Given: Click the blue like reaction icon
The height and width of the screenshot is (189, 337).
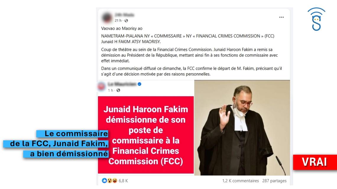Looking at the screenshot, I should 104,181.
